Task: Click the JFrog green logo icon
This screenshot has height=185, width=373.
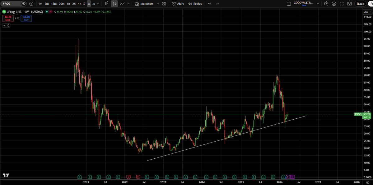Action: coord(4,11)
